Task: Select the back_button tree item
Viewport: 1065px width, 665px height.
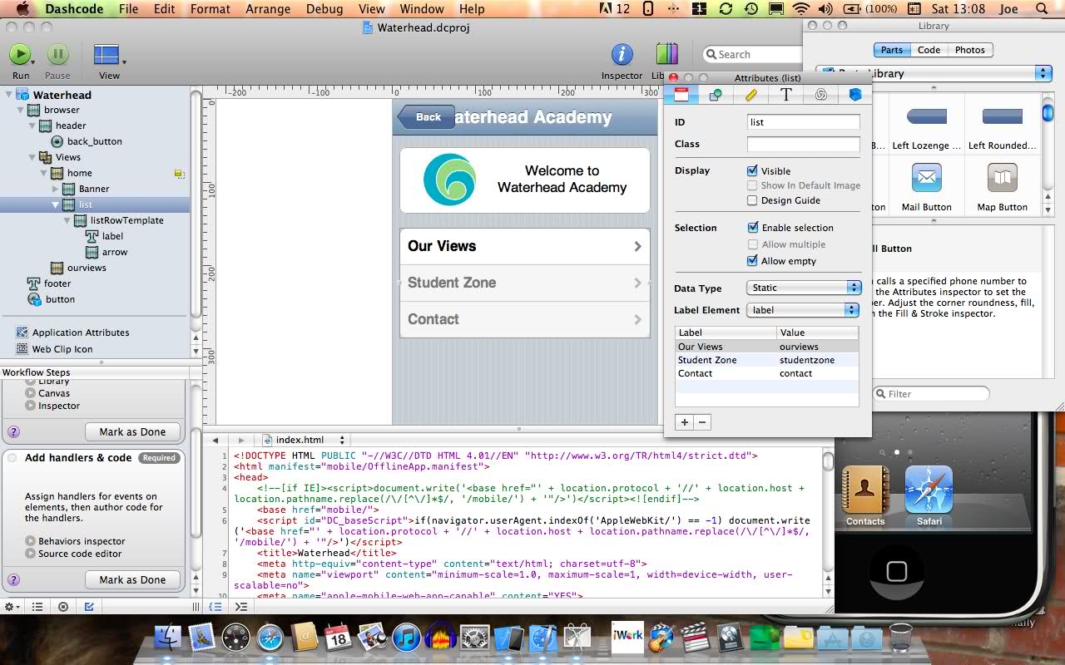Action: (x=94, y=141)
